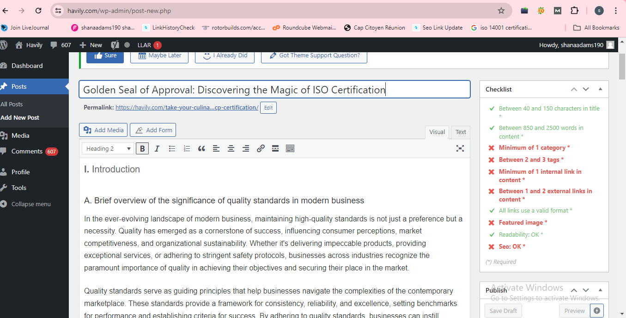Screen dimensions: 626x318
Task: Move Checklist panel up
Action: coord(574,89)
